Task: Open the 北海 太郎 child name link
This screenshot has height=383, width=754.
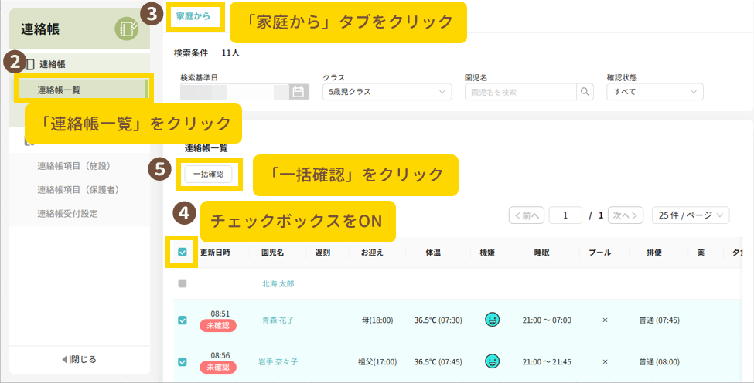Action: point(278,283)
